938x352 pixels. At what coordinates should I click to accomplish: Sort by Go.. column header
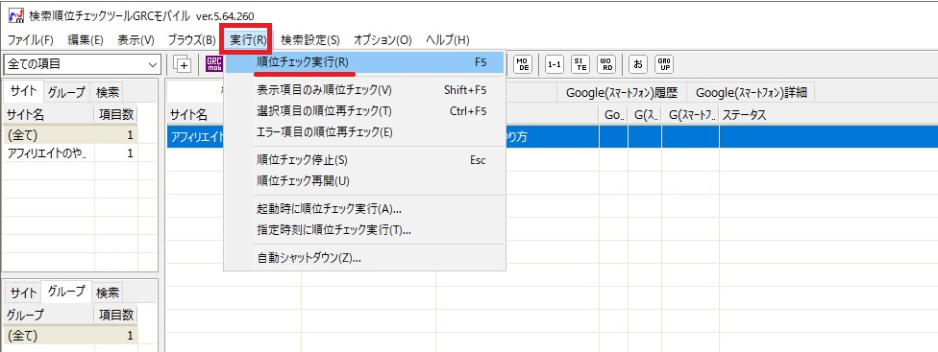[614, 114]
